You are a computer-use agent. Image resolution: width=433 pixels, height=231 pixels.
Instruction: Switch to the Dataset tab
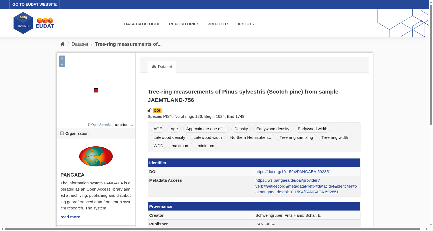[x=162, y=67]
